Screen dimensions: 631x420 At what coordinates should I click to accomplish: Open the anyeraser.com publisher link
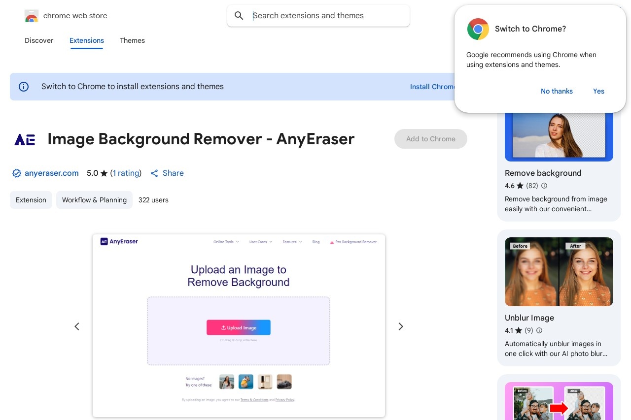click(x=52, y=173)
